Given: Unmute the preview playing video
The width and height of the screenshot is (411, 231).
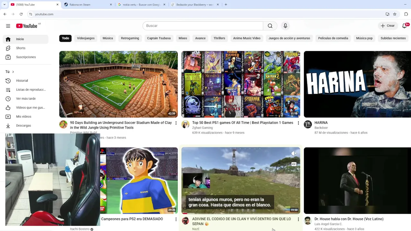Looking at the screenshot, I should [294, 154].
